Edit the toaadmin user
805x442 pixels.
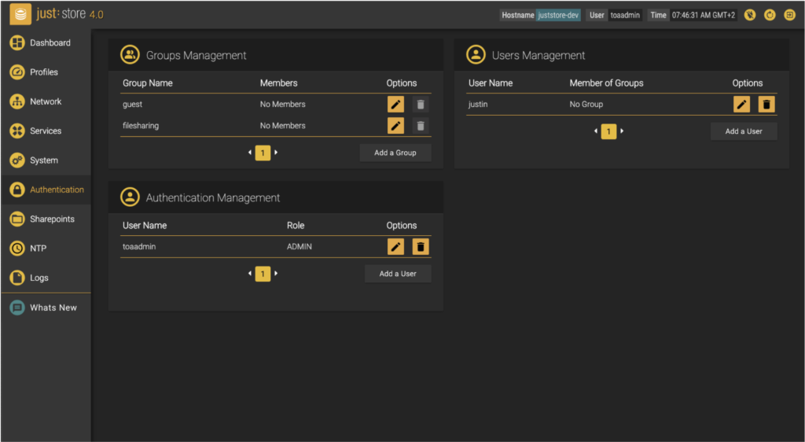(395, 246)
